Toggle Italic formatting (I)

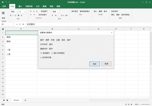click(13, 15)
